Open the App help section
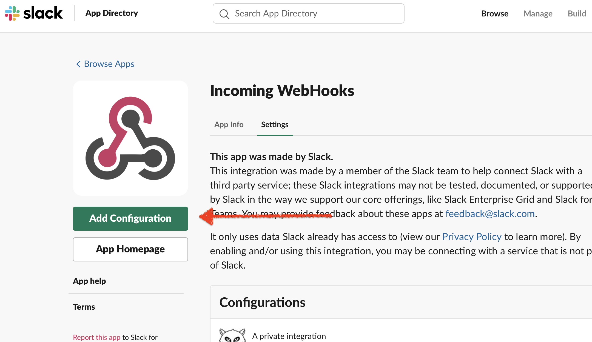Image resolution: width=592 pixels, height=342 pixels. 89,281
